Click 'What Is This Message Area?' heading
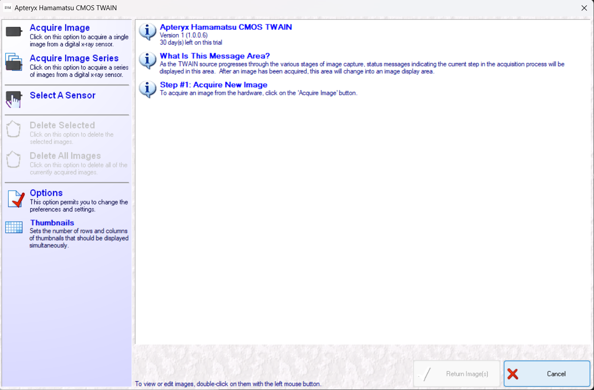Viewport: 594px width, 390px height. point(215,56)
